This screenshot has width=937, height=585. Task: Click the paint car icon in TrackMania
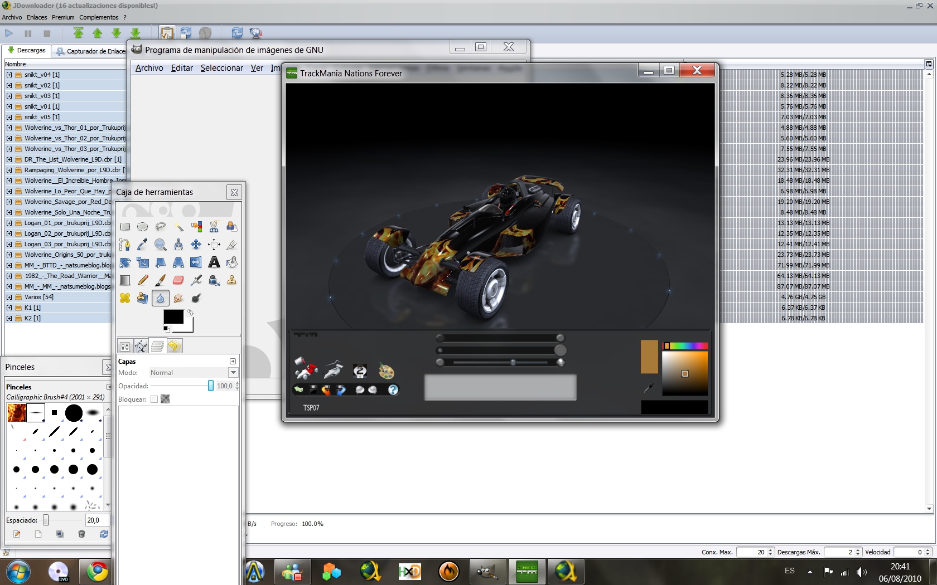(x=306, y=369)
